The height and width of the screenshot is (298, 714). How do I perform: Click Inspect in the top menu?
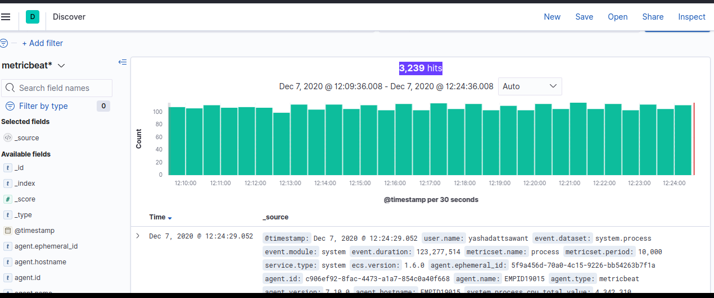(x=692, y=17)
